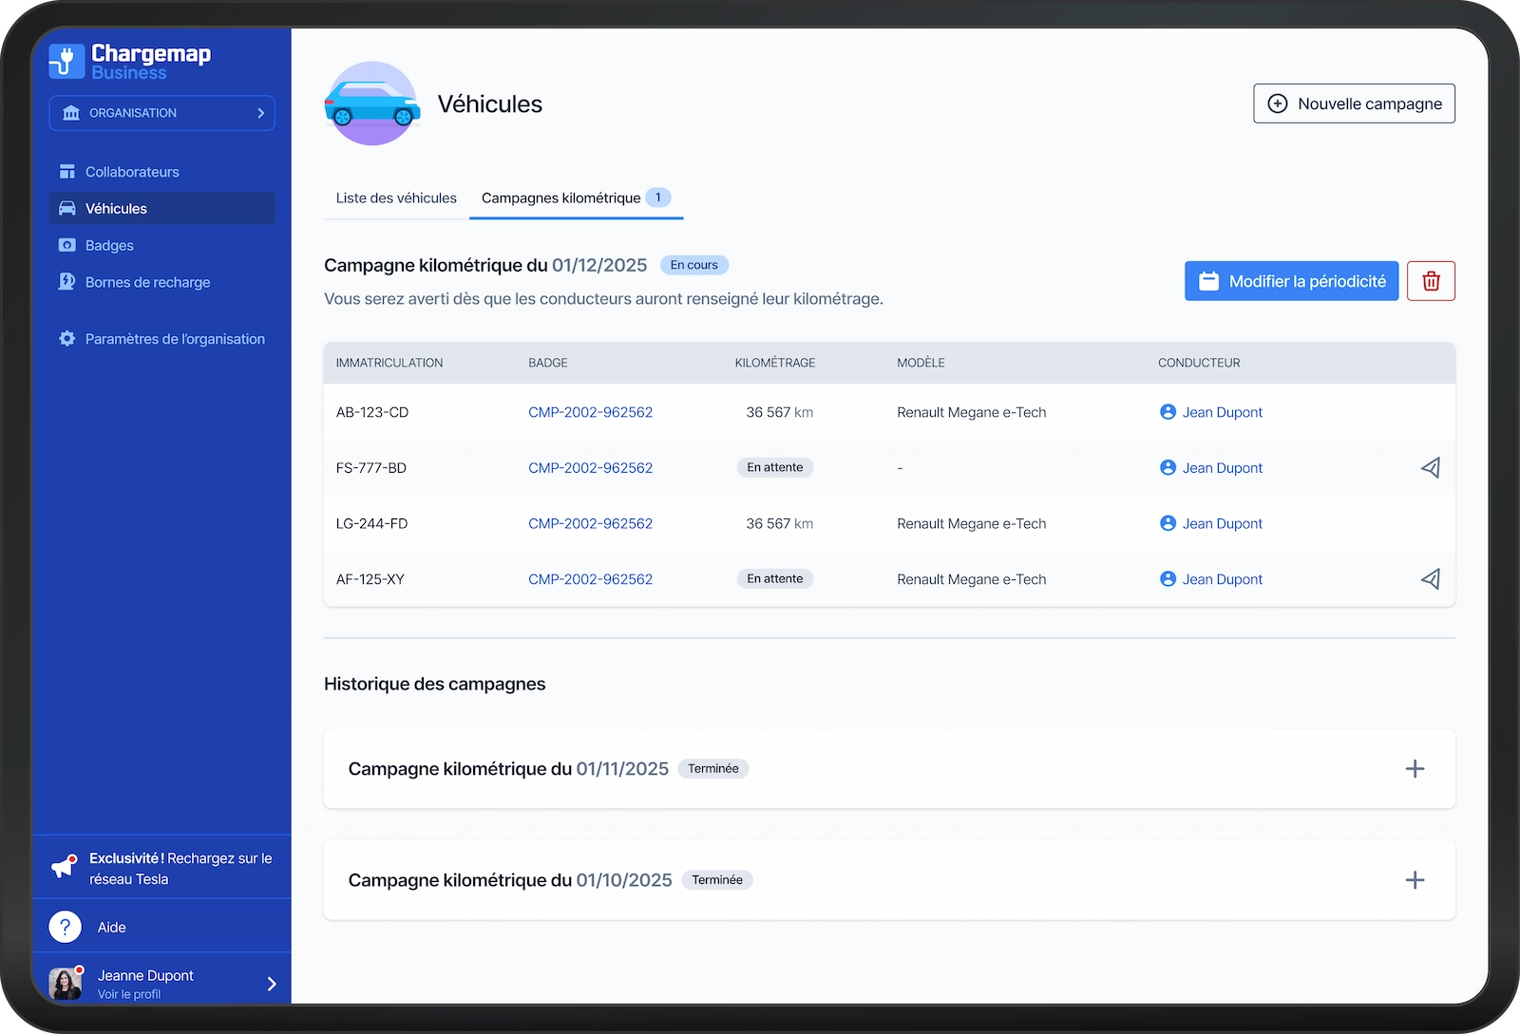Expand the Jeanne Dupont profile chevron
Image resolution: width=1520 pixels, height=1034 pixels.
[272, 984]
